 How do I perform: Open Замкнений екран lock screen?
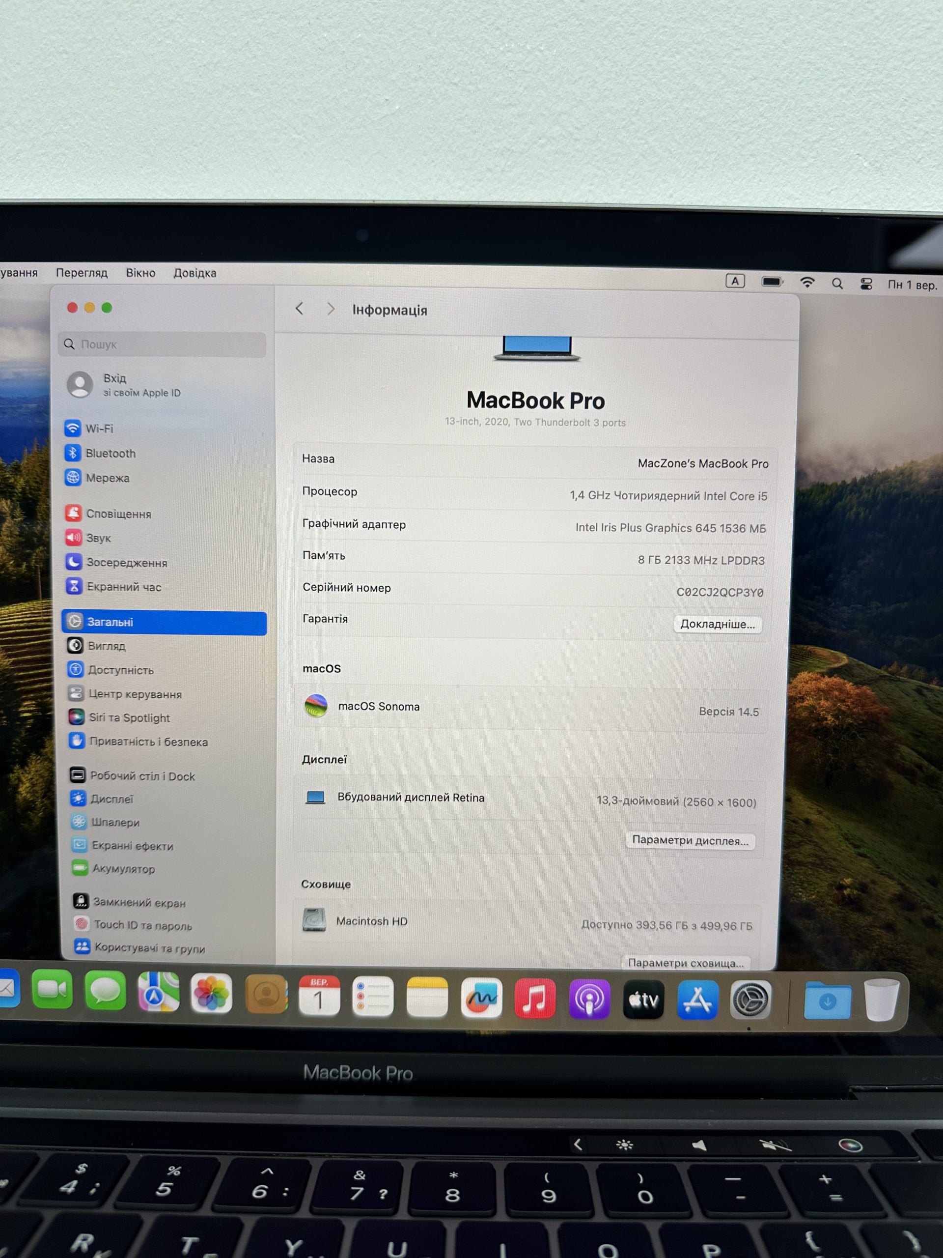click(x=130, y=903)
